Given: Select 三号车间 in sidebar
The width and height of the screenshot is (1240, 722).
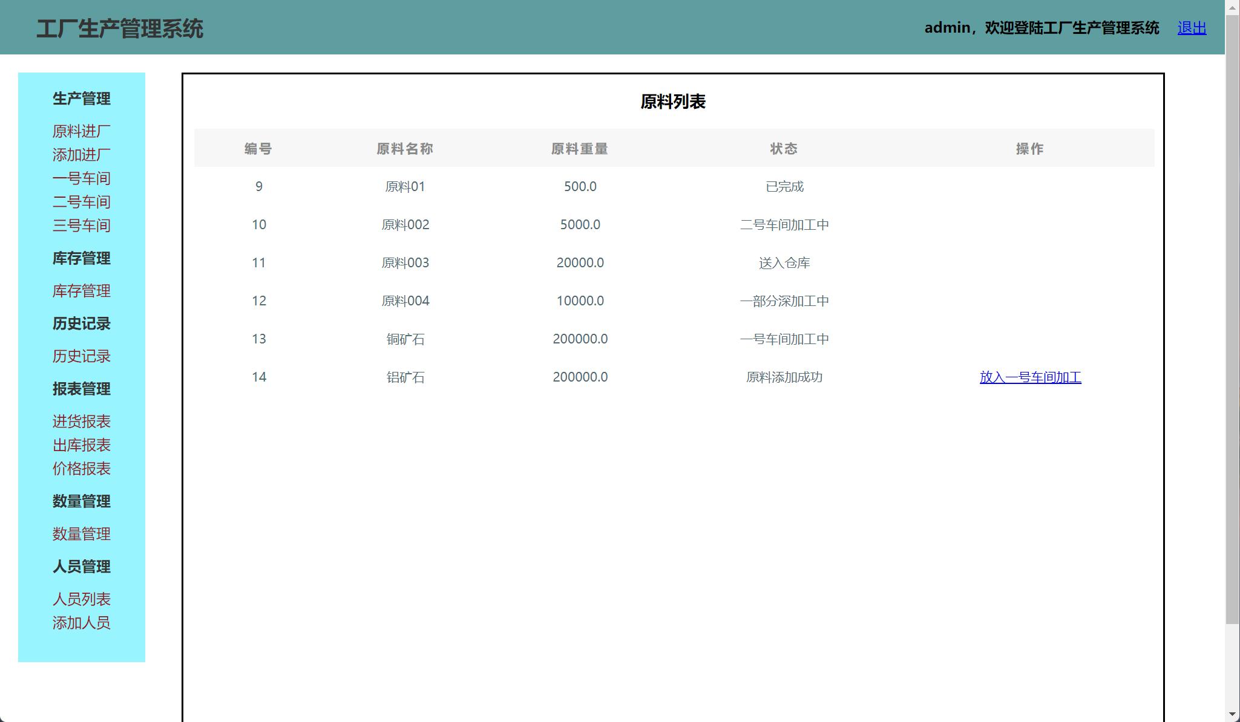Looking at the screenshot, I should 81,225.
